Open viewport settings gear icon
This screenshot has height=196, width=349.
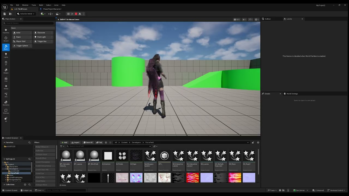256,20
